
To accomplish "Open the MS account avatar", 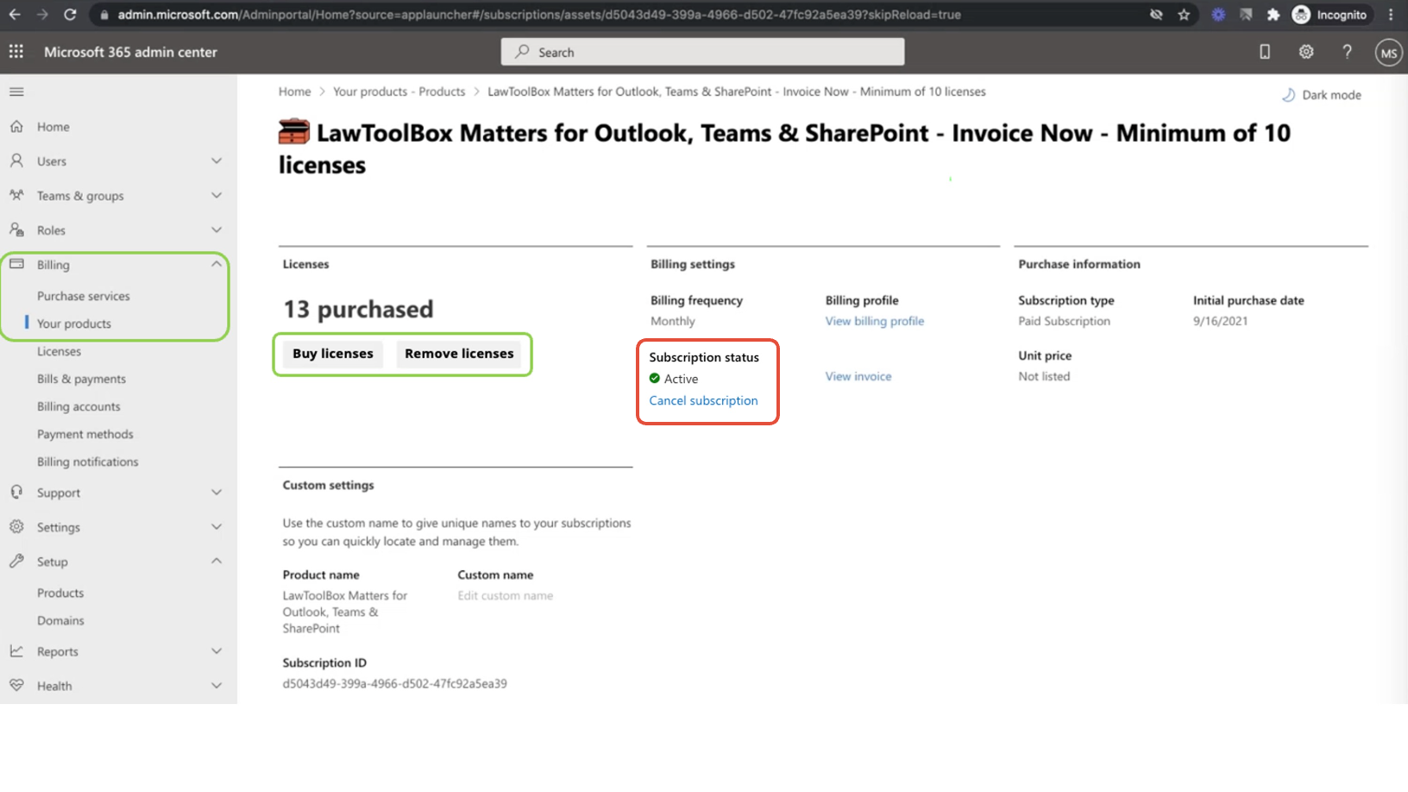I will click(x=1388, y=53).
